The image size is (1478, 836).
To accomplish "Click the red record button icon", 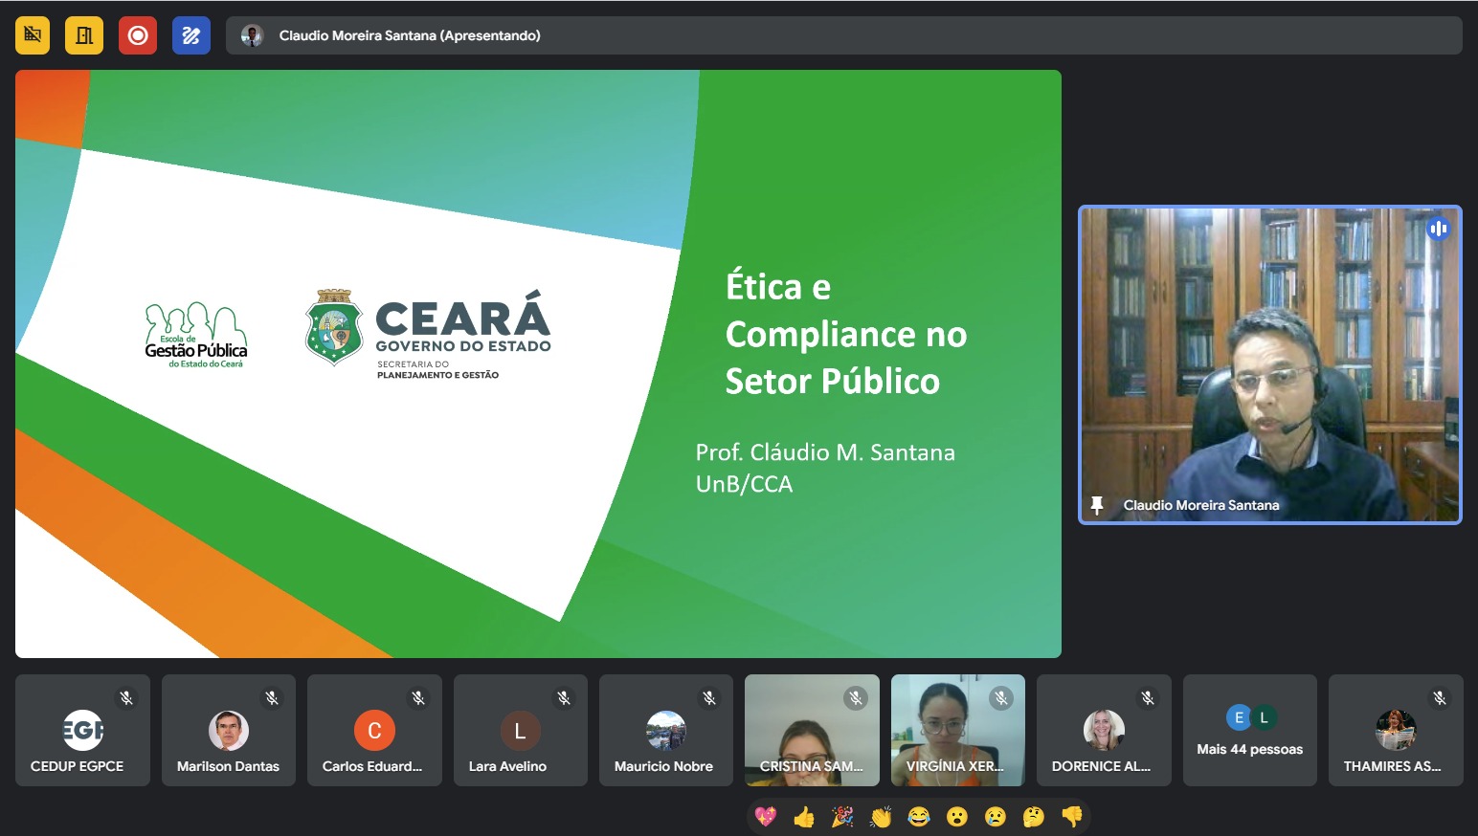I will (x=138, y=35).
